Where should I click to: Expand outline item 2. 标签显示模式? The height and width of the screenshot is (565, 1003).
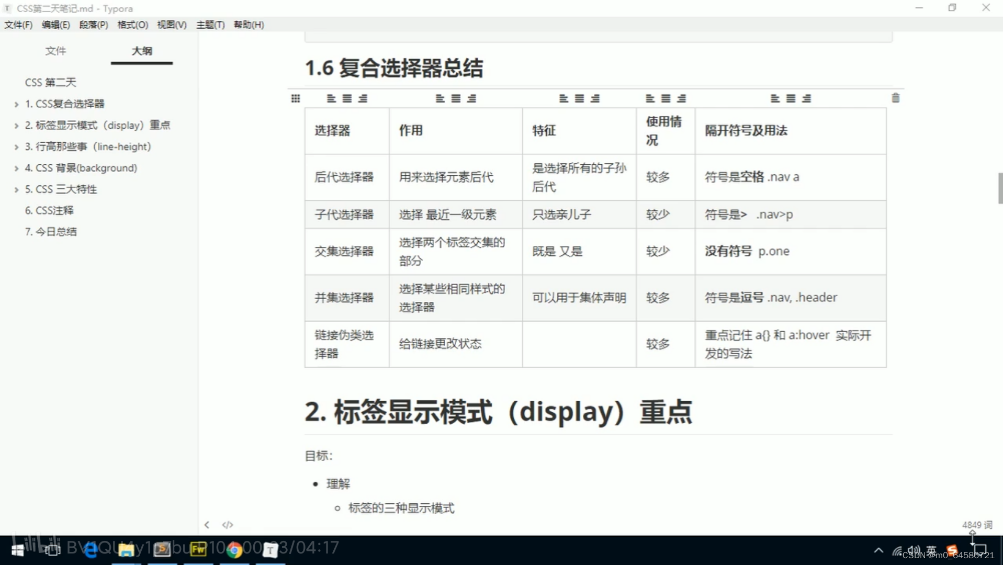16,126
